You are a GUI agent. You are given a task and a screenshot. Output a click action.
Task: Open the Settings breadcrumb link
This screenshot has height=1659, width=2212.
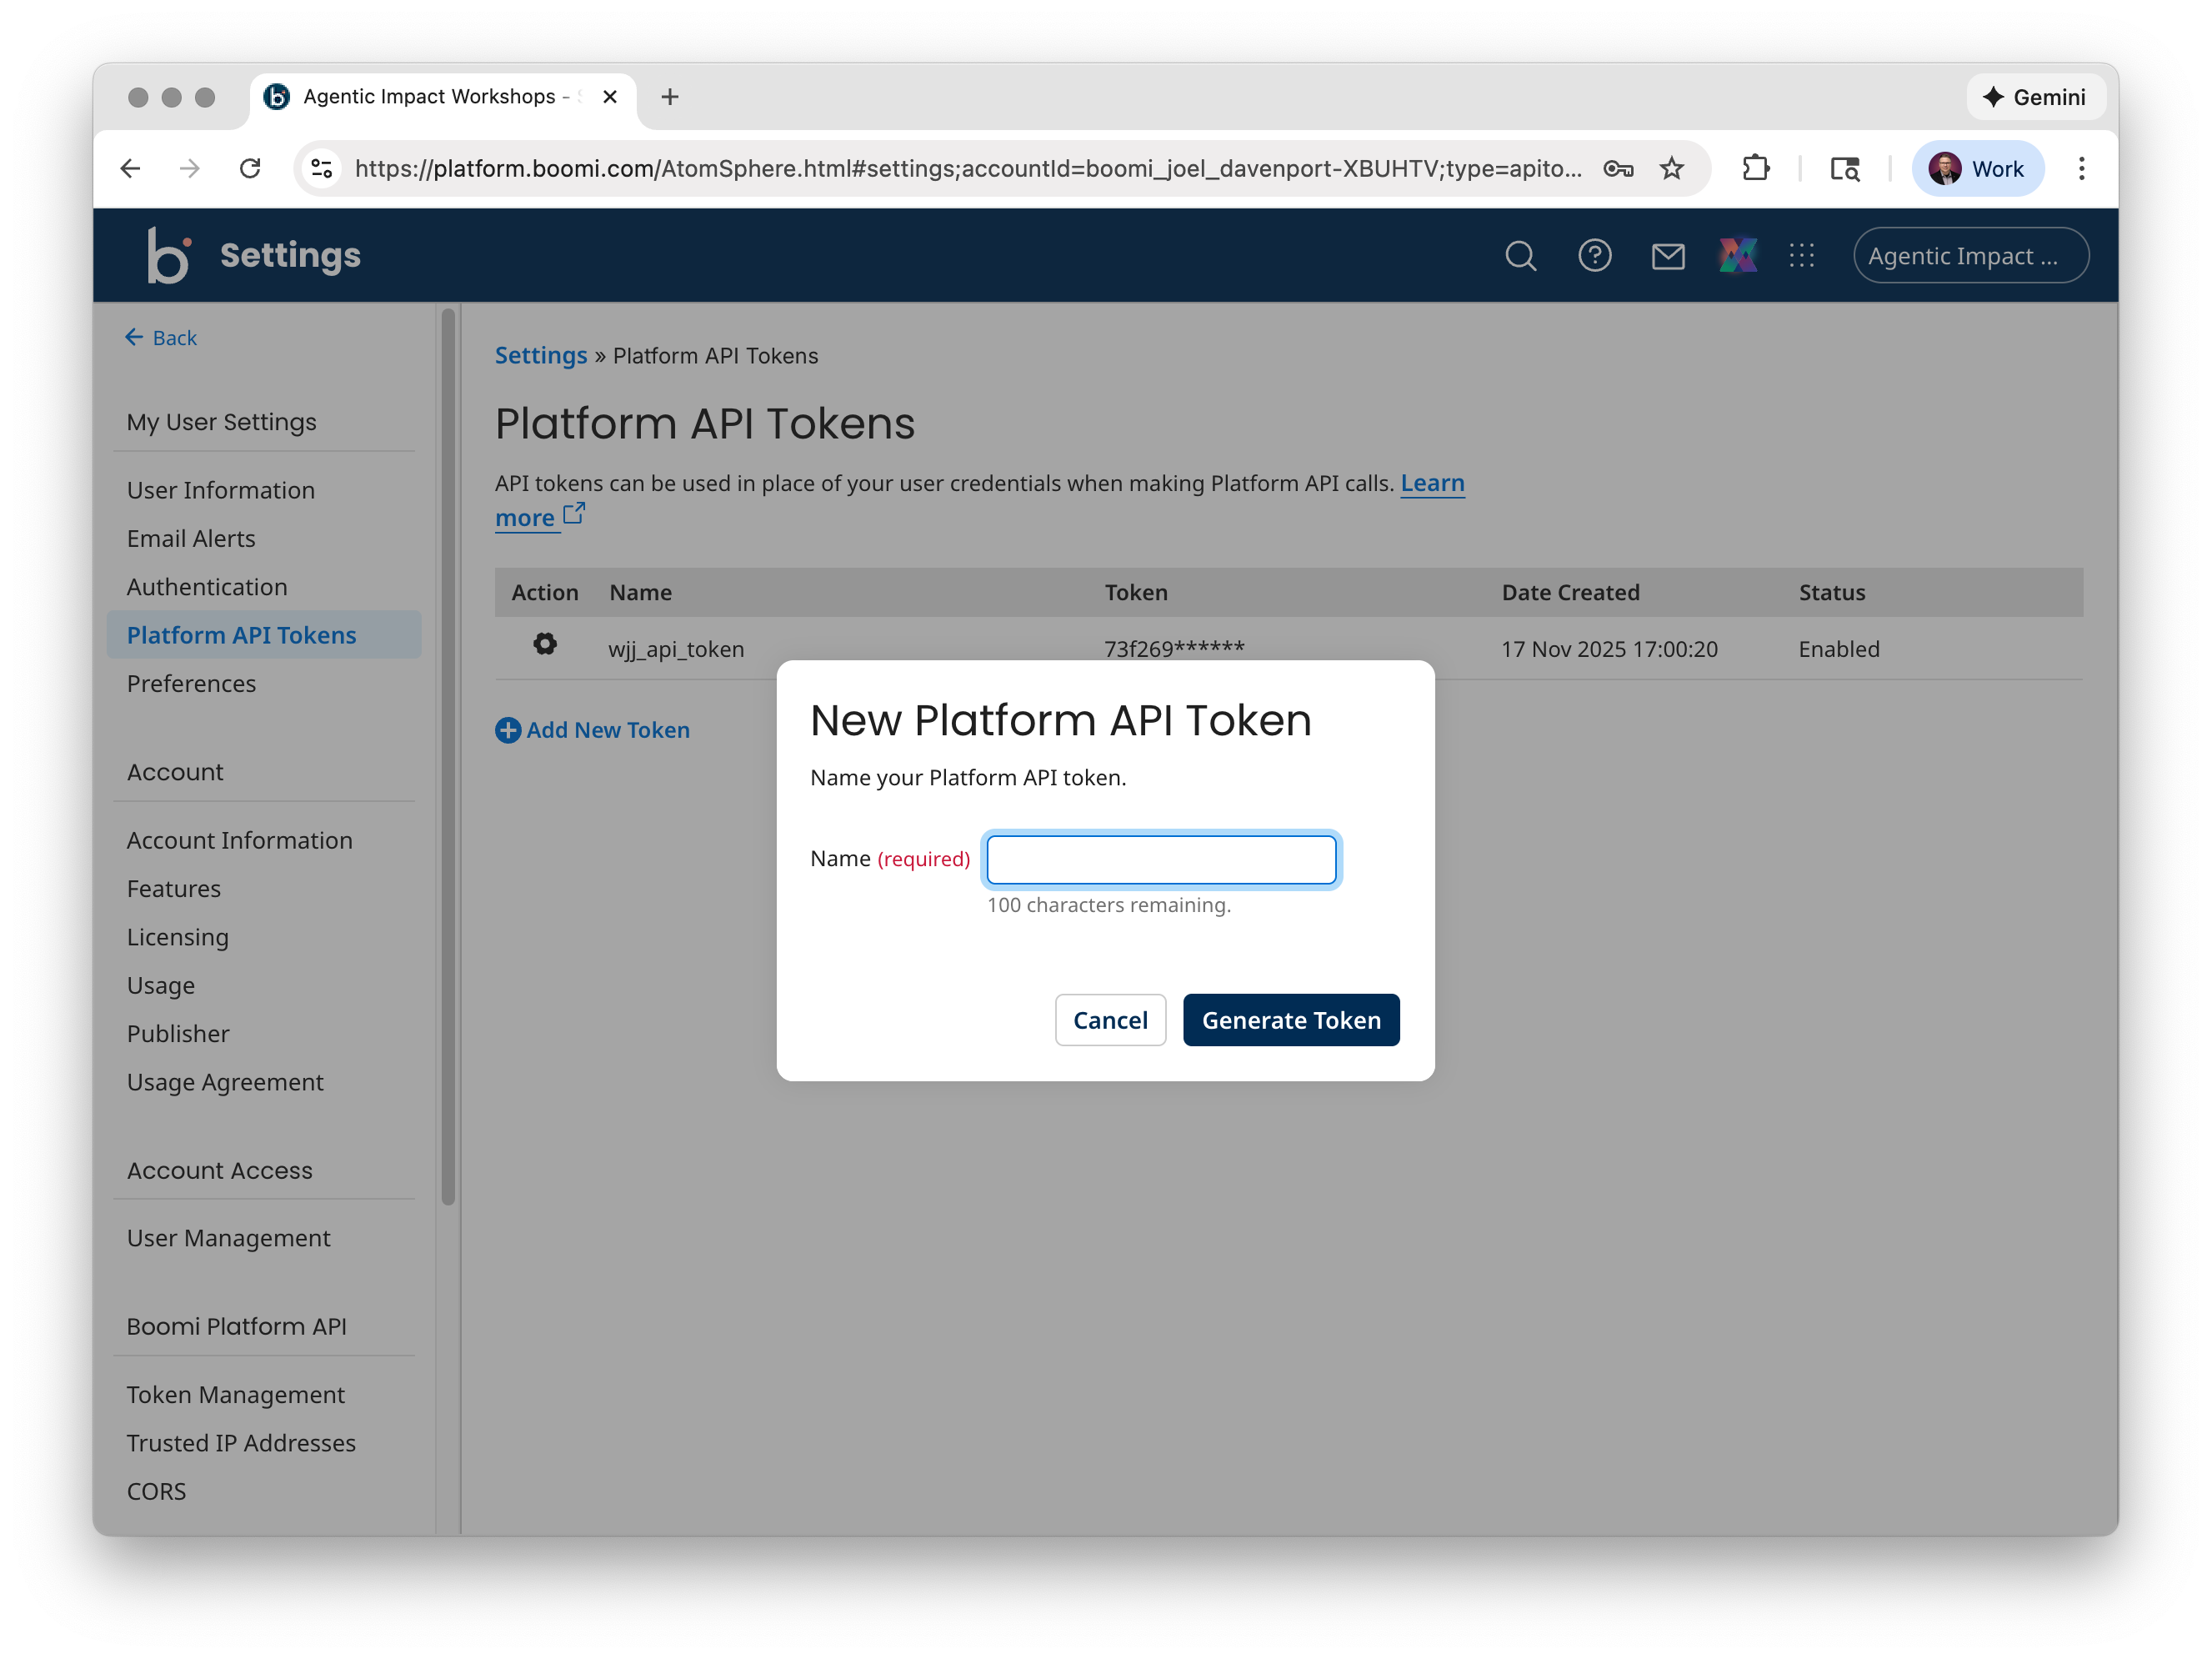click(540, 355)
